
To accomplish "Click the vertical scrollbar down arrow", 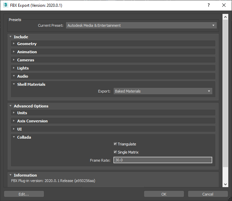I will 225,184.
